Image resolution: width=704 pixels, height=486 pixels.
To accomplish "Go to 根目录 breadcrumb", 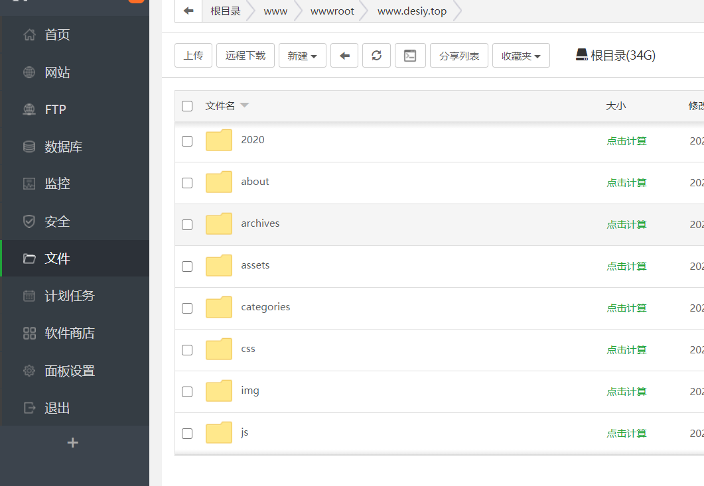I will [226, 11].
